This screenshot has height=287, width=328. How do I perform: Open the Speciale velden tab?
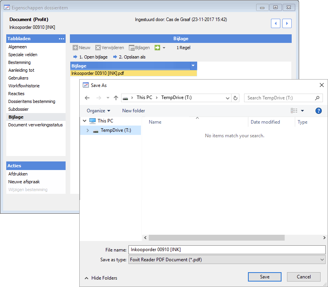23,55
